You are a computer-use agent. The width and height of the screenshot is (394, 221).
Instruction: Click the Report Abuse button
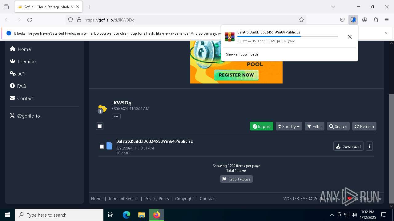[x=236, y=179]
